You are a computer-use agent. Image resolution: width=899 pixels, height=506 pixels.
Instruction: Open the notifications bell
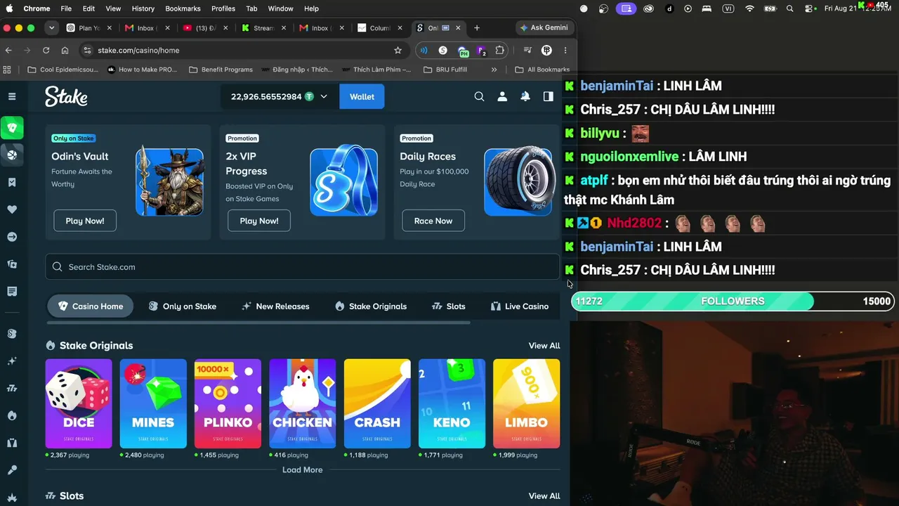[525, 96]
